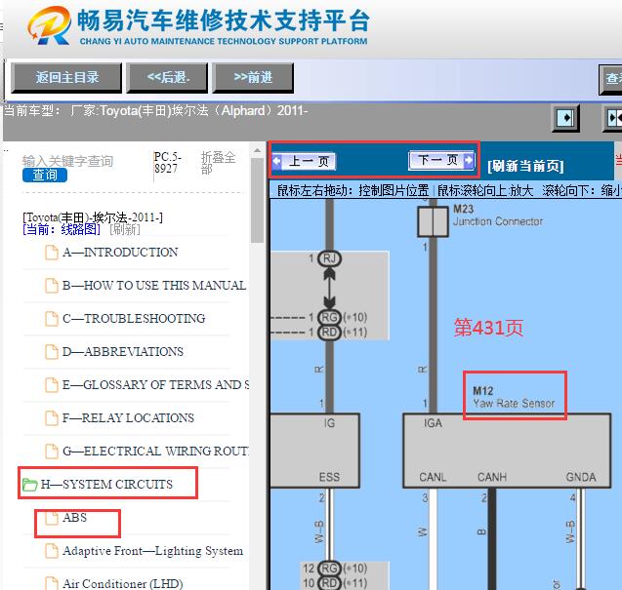This screenshot has height=590, width=622.
Task: Click the partially visible 查 button at top right
Action: point(610,79)
